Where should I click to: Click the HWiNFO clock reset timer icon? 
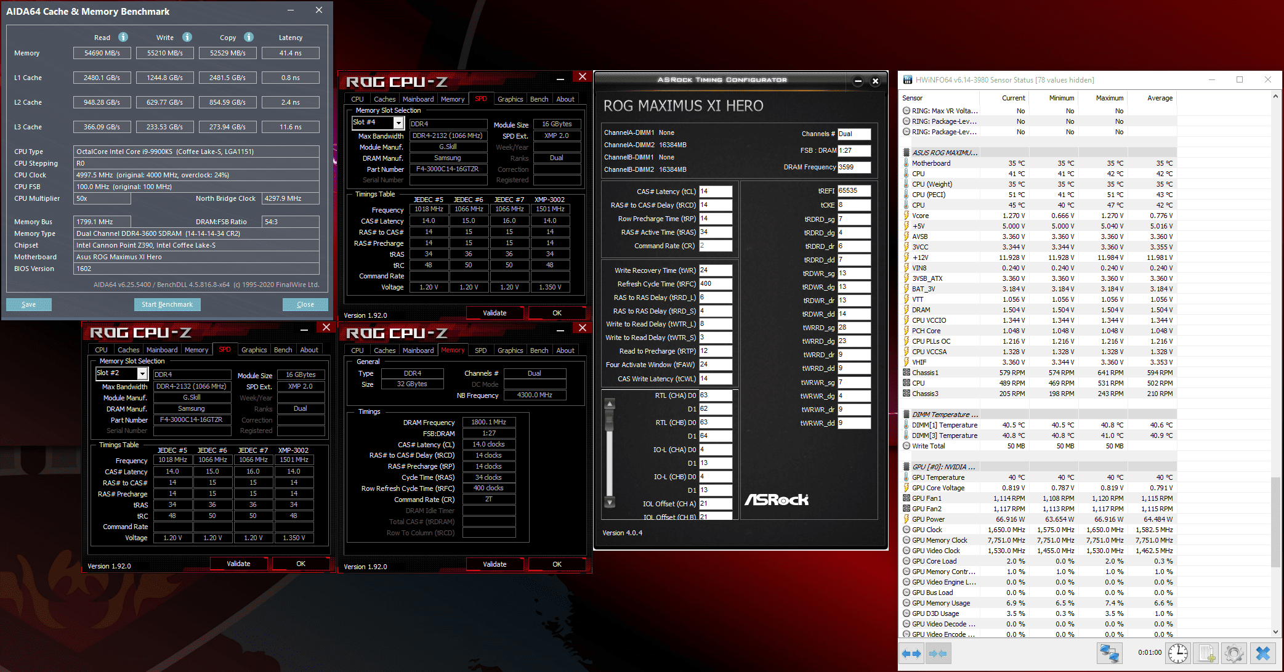point(1178,654)
